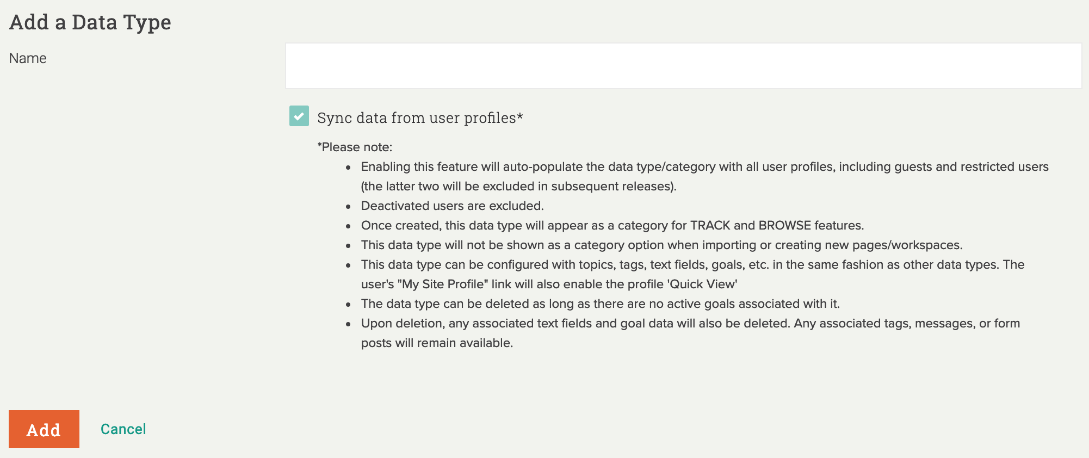Click the 'Add a Data Type' heading
This screenshot has height=458, width=1089.
[x=90, y=22]
